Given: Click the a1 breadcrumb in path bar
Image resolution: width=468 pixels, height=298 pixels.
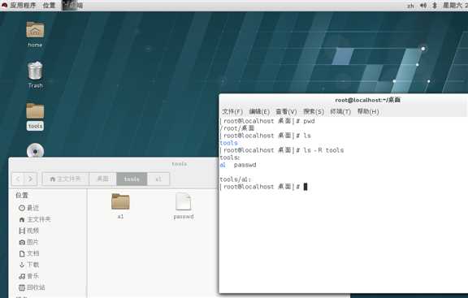Looking at the screenshot, I should coord(158,179).
